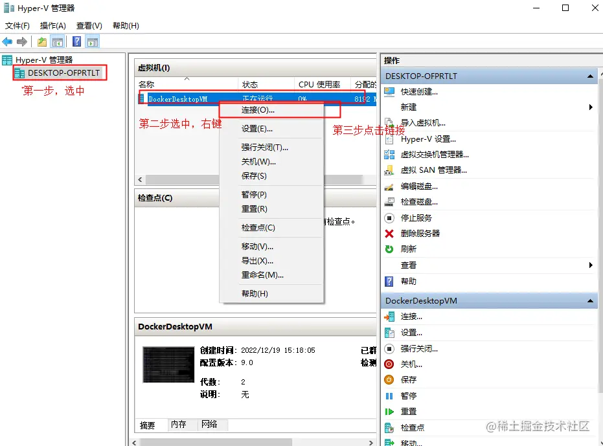Open the File (文件) menu
Viewport: 603px width, 446px height.
tap(17, 26)
